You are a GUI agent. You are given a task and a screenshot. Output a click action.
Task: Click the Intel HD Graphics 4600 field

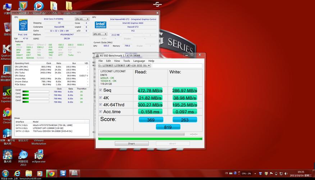pos(133,23)
